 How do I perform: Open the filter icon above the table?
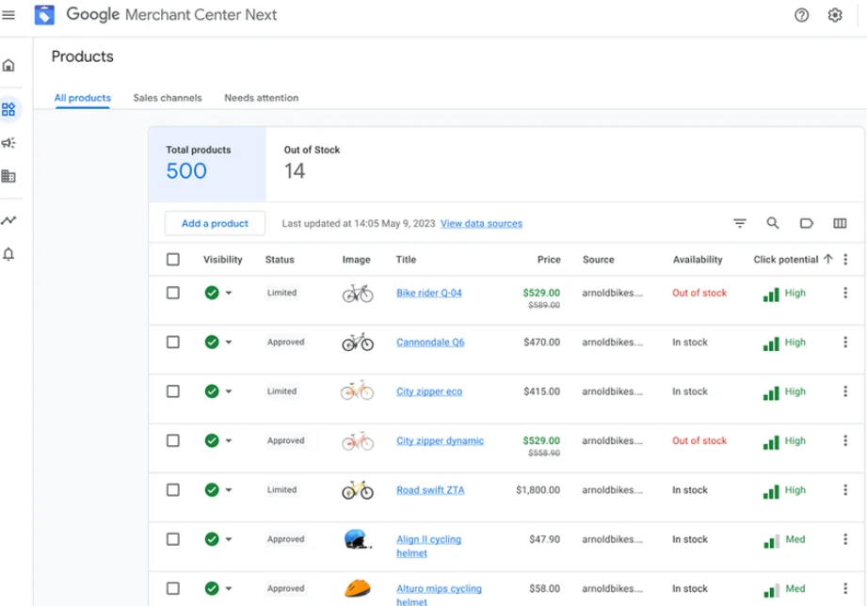coord(739,223)
